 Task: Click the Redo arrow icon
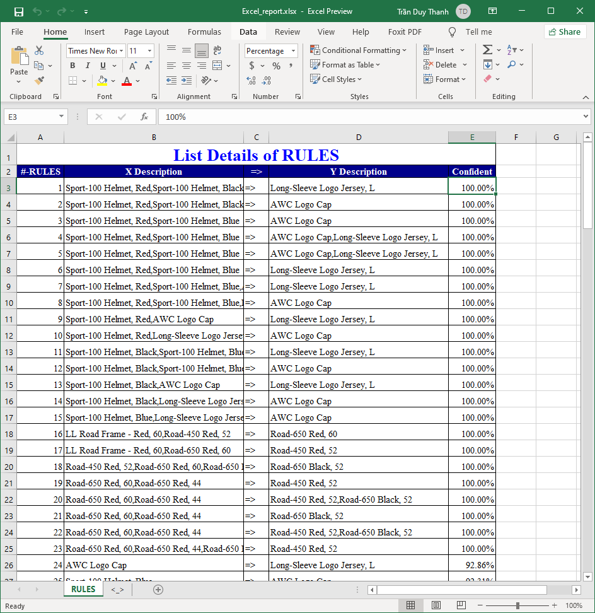tap(61, 12)
